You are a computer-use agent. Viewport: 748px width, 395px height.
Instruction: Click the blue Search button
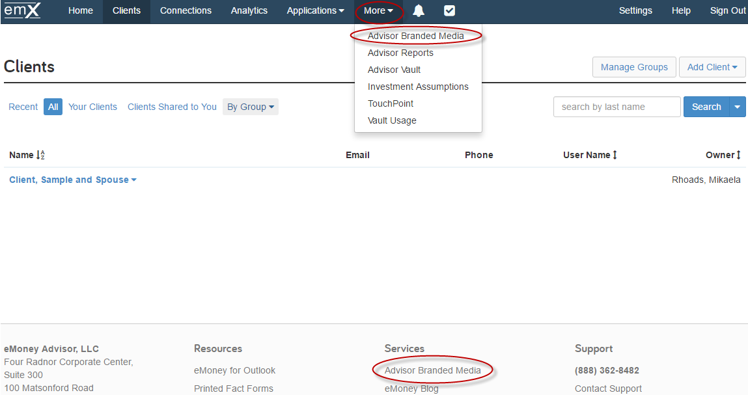[706, 107]
